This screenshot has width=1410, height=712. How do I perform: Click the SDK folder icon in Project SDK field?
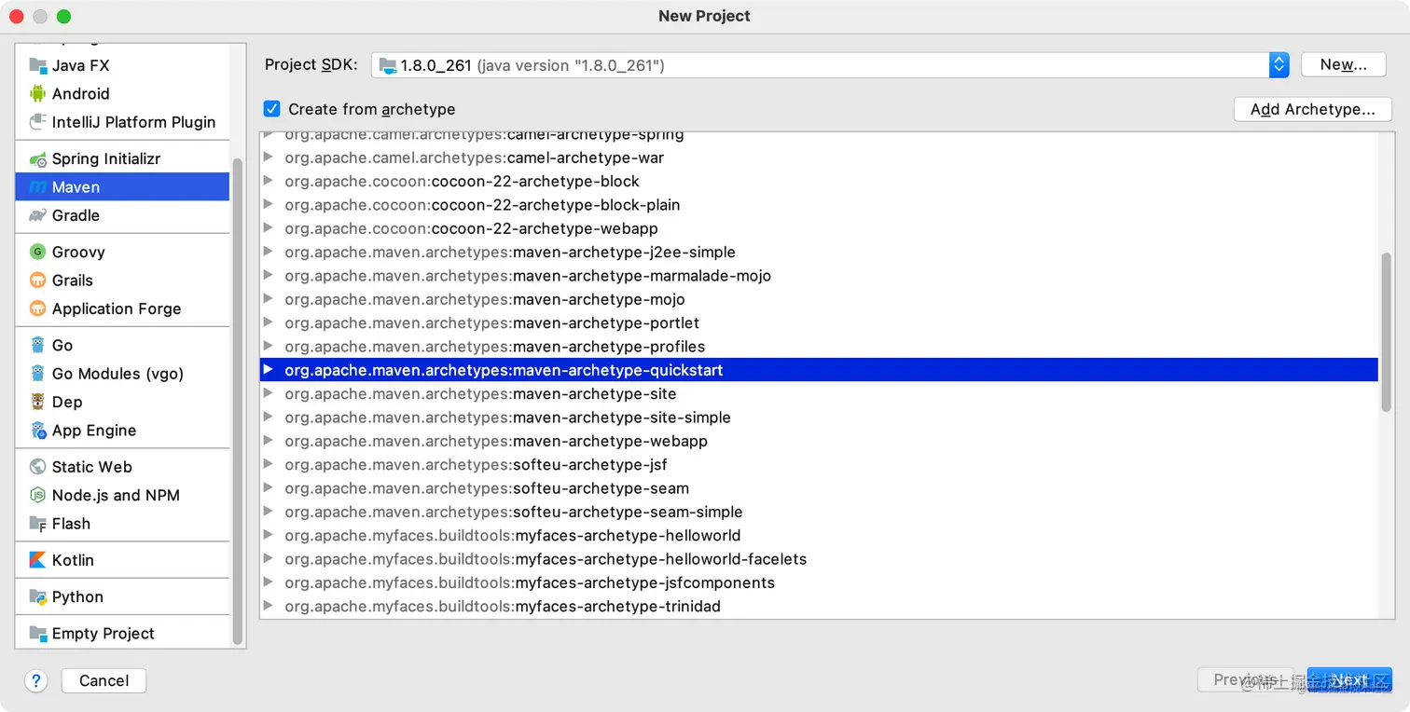coord(387,65)
